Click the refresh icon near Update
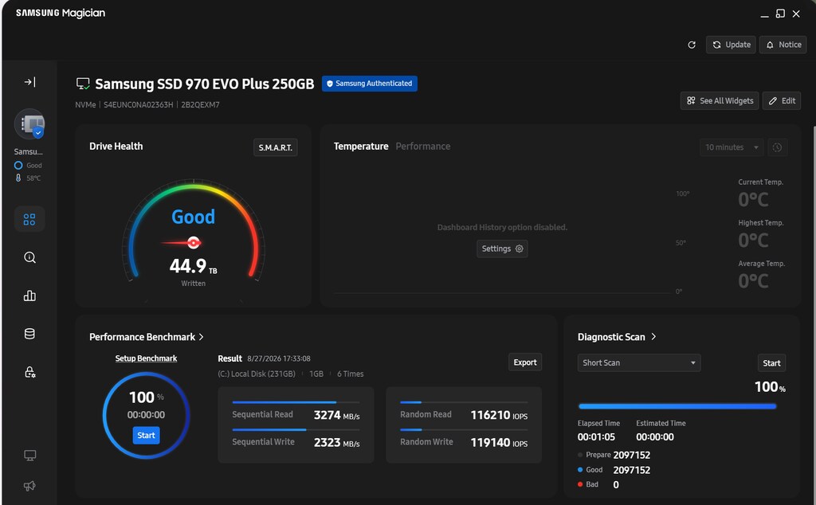The height and width of the screenshot is (505, 816). (x=692, y=45)
